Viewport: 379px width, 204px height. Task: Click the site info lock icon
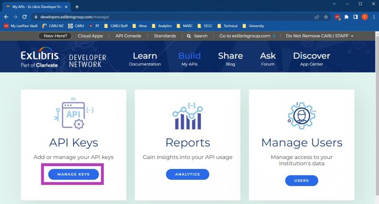coord(36,17)
